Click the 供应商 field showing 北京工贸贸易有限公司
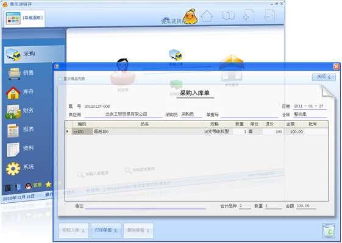 (x=124, y=114)
